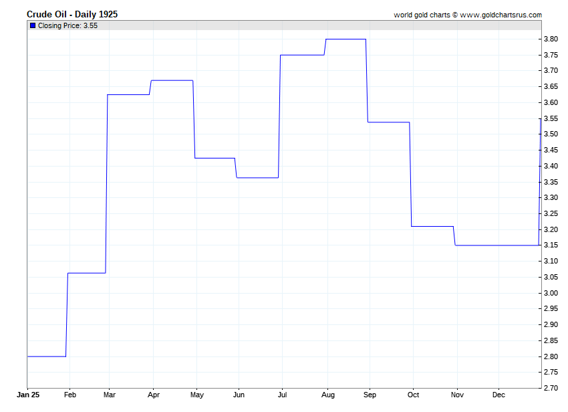Screen dimensions: 568x412
Task: Click the 3.55 y-axis value
Action: click(x=551, y=118)
